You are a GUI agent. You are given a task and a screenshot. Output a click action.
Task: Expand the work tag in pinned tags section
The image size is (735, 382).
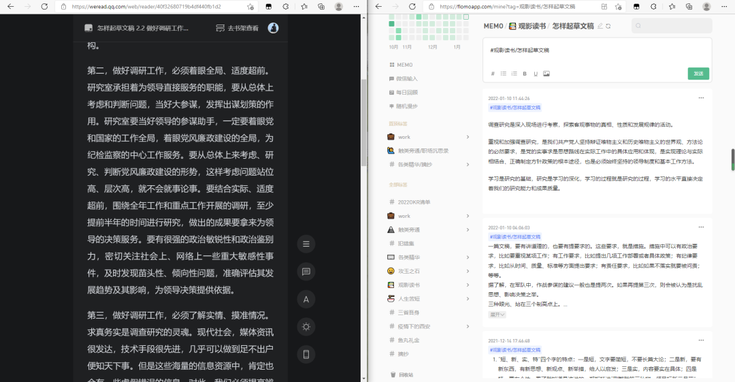click(468, 137)
